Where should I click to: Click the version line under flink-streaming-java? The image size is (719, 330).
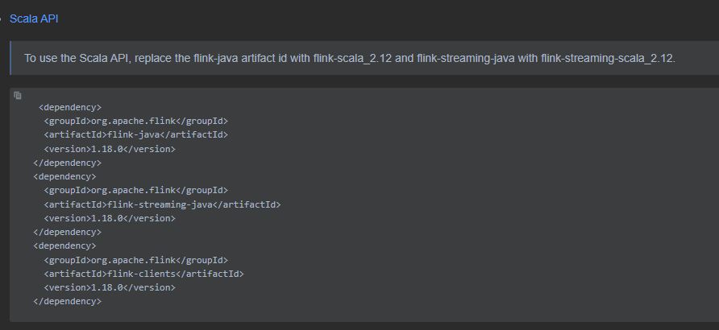point(110,218)
